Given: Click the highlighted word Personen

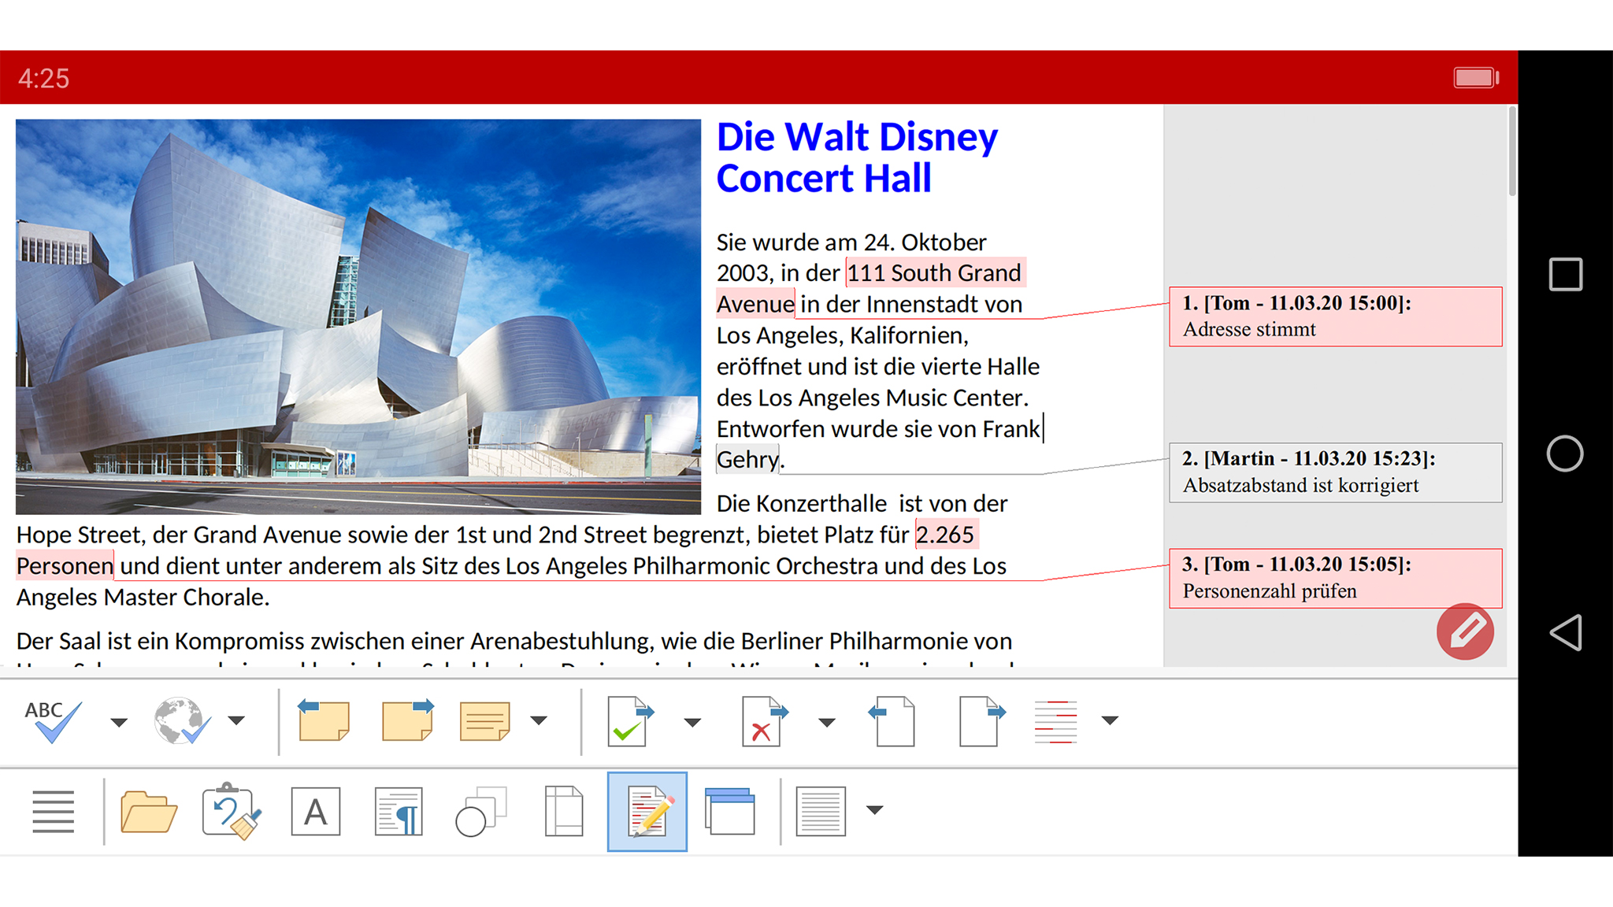Looking at the screenshot, I should click(x=65, y=566).
